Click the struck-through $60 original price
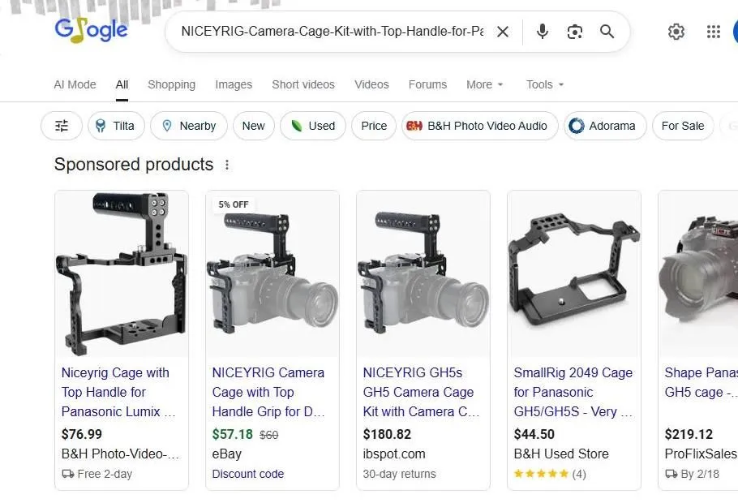This screenshot has width=738, height=503. click(268, 435)
